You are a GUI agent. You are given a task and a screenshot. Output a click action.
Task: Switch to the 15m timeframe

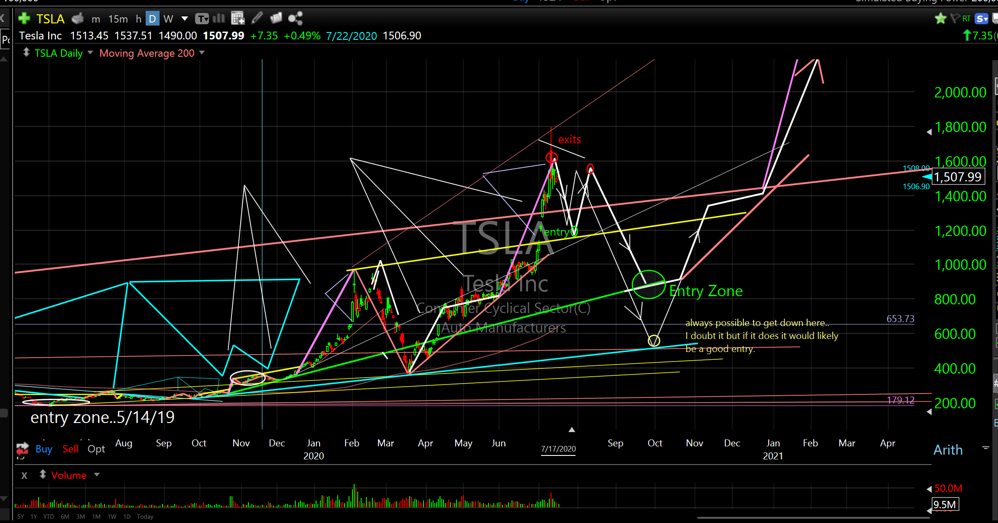118,19
